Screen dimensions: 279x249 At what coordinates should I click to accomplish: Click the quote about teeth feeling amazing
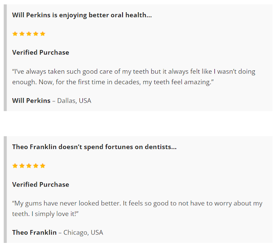133,77
